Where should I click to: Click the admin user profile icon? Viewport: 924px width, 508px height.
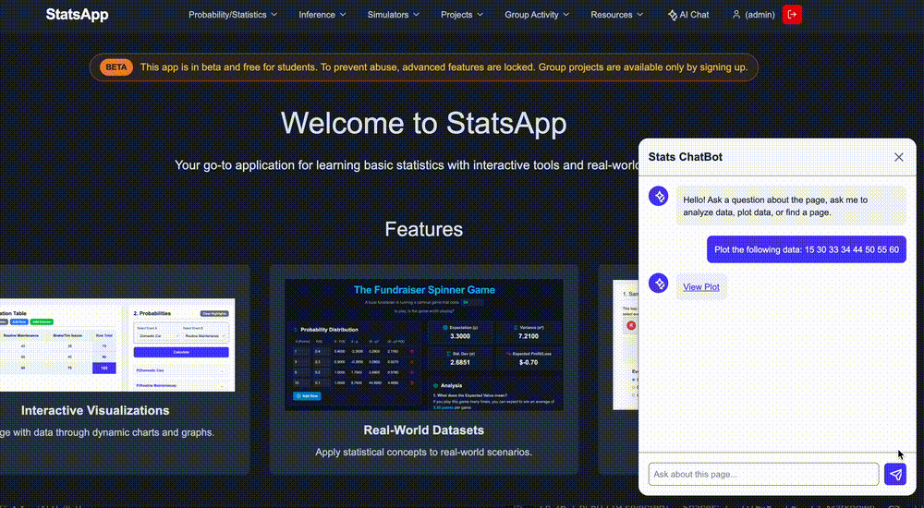736,15
